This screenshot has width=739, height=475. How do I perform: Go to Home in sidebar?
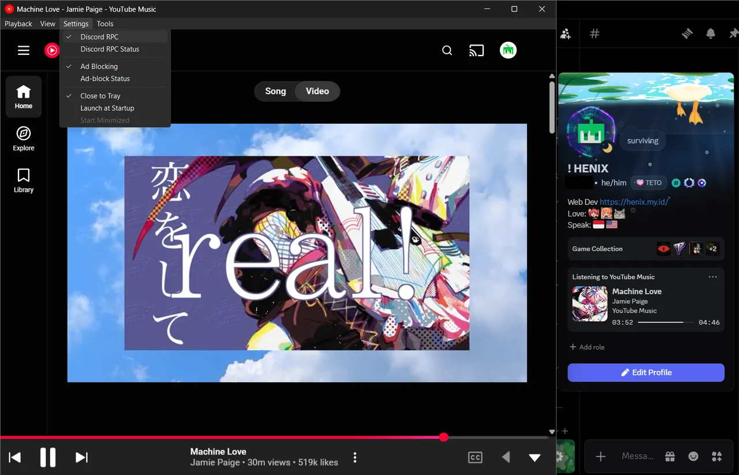click(x=24, y=97)
